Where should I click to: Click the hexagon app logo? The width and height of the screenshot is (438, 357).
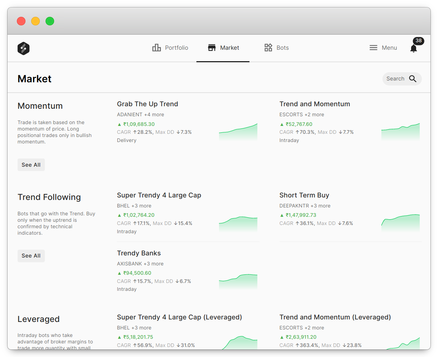23,48
